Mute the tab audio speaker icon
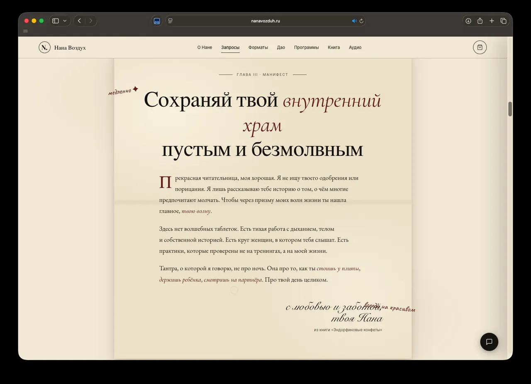 (354, 21)
